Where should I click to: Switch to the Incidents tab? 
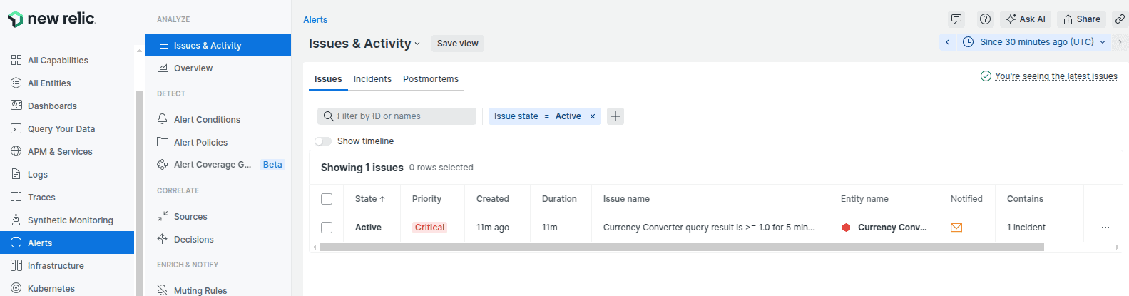[x=372, y=79]
